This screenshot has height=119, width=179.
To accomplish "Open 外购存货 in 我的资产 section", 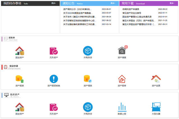I will (x=88, y=107).
